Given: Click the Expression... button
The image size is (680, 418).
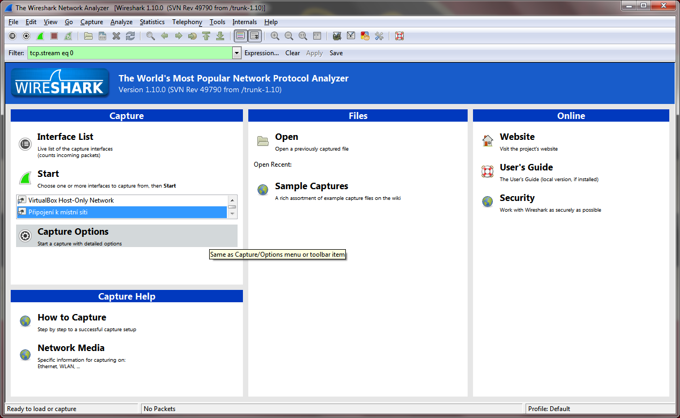Looking at the screenshot, I should pyautogui.click(x=262, y=53).
